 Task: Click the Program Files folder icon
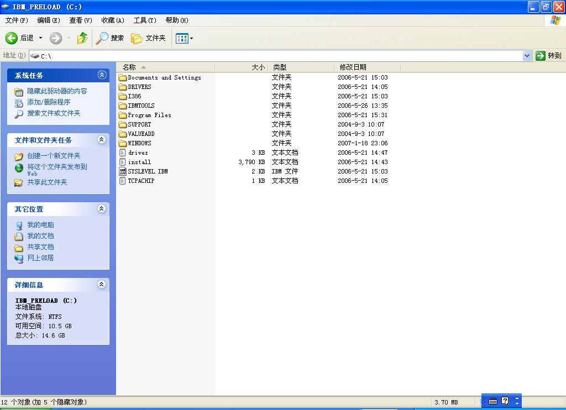point(123,115)
